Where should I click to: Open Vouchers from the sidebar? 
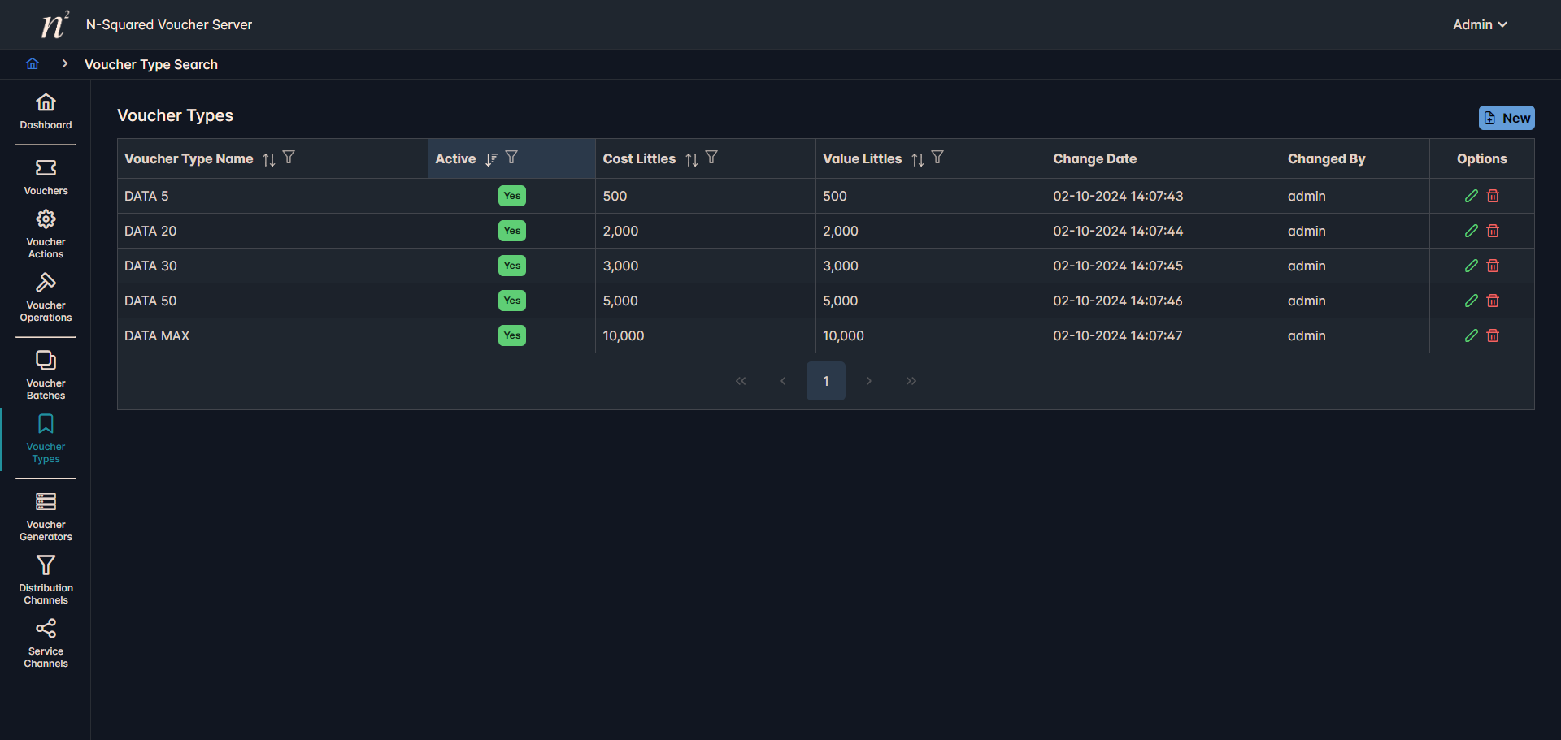click(x=46, y=177)
